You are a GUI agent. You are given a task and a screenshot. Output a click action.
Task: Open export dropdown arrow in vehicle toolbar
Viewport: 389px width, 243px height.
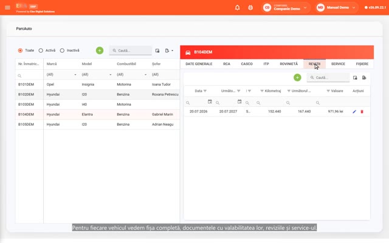tap(173, 50)
